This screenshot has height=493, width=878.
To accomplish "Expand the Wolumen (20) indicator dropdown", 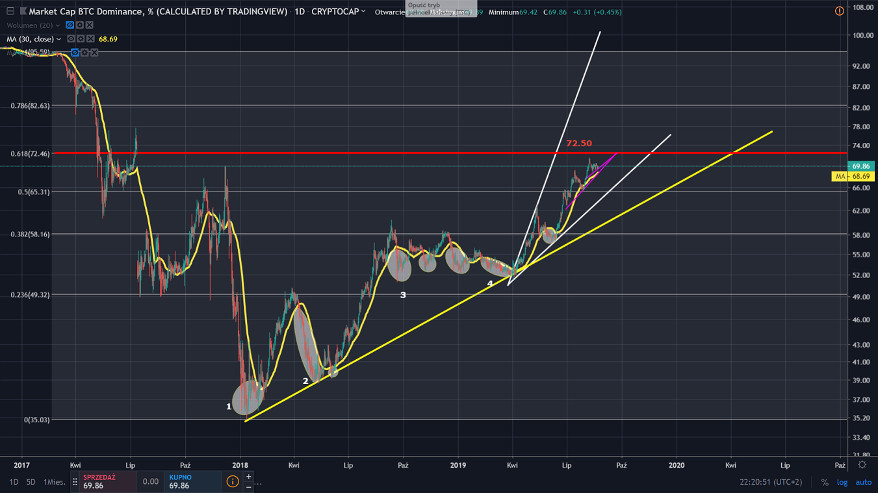I will pyautogui.click(x=58, y=25).
